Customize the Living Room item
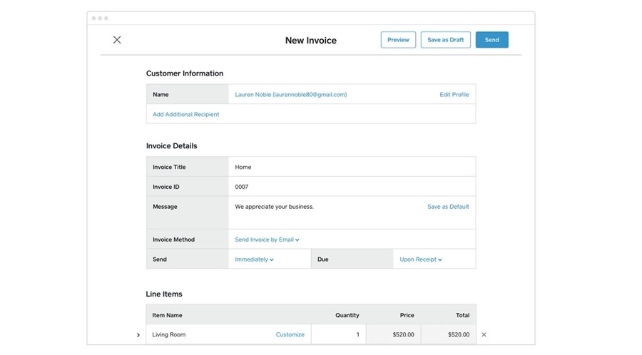This screenshot has height=355, width=642. [290, 334]
